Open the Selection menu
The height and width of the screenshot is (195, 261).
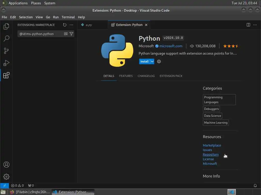tap(26, 17)
